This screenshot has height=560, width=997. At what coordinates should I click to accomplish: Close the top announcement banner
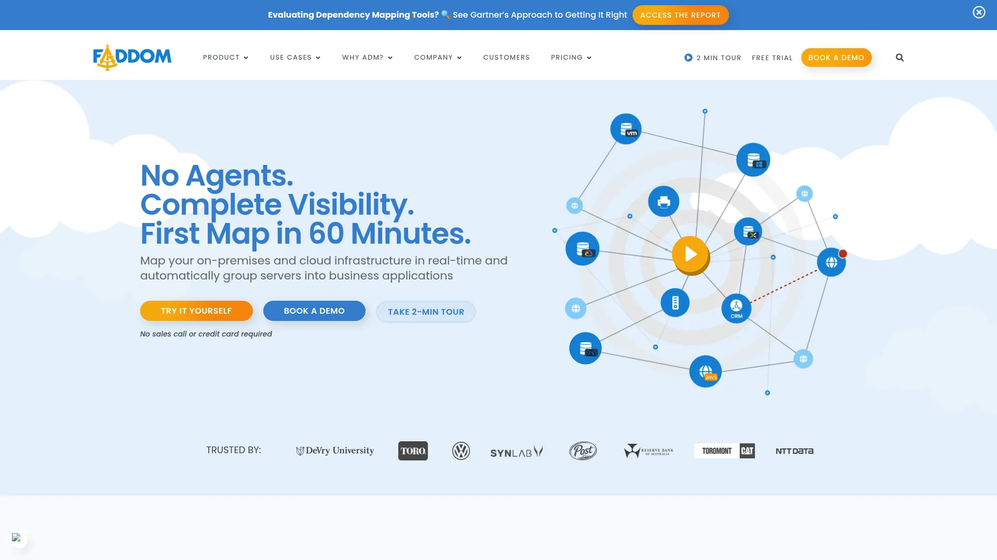point(979,12)
